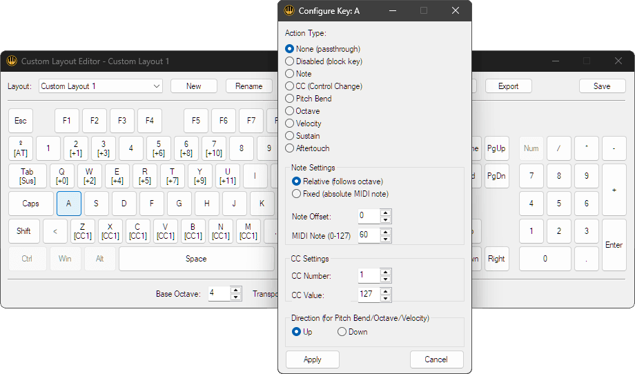The image size is (635, 374).
Task: Choose CC (Control Change) action type
Action: coord(324,86)
